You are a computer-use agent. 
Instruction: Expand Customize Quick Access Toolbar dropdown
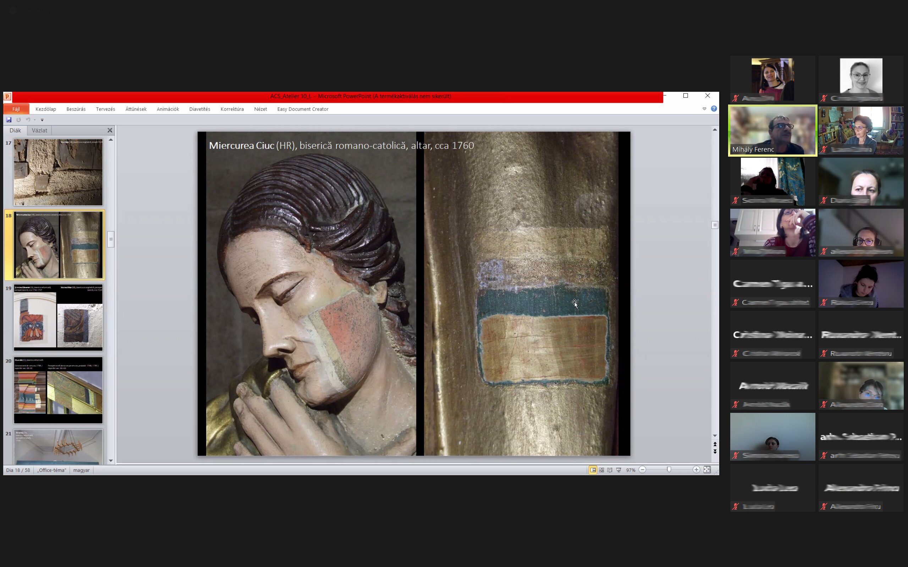(42, 120)
